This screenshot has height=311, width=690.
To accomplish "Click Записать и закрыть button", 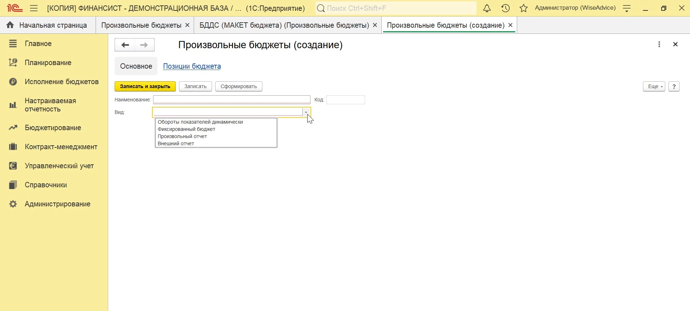I will tap(145, 86).
